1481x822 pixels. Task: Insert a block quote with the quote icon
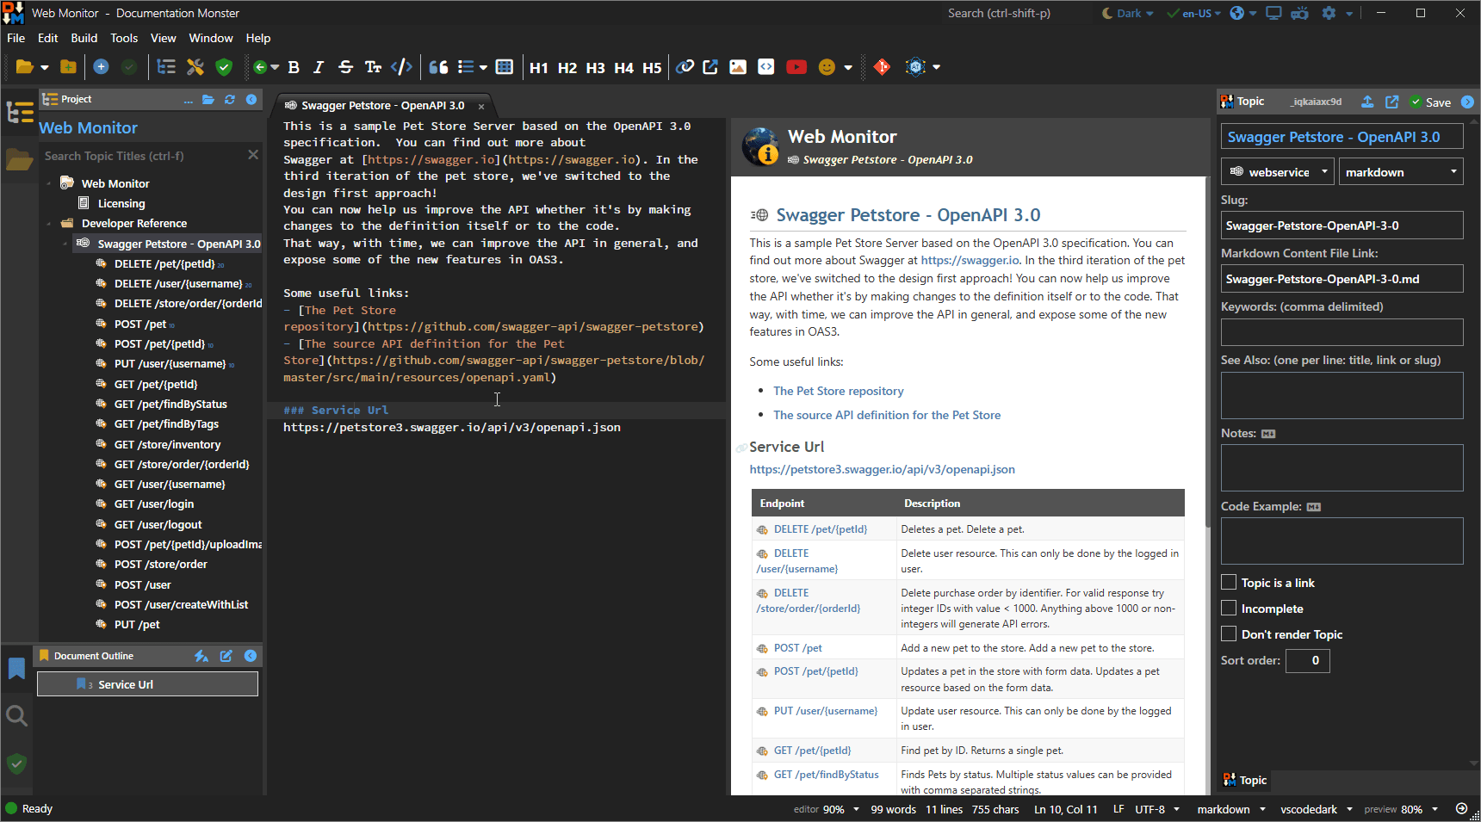click(x=438, y=67)
